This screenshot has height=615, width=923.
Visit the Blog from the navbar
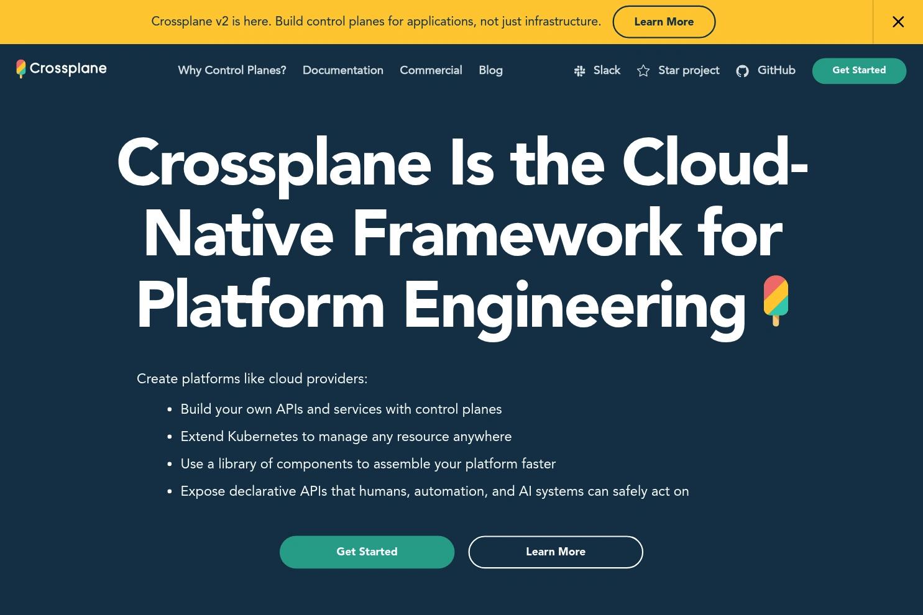pyautogui.click(x=490, y=70)
